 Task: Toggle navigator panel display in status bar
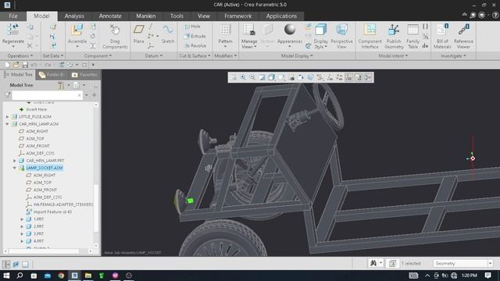point(6,264)
